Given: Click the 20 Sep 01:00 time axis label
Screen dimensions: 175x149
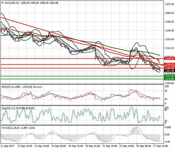Looking at the screenshot, I should 93,146.
